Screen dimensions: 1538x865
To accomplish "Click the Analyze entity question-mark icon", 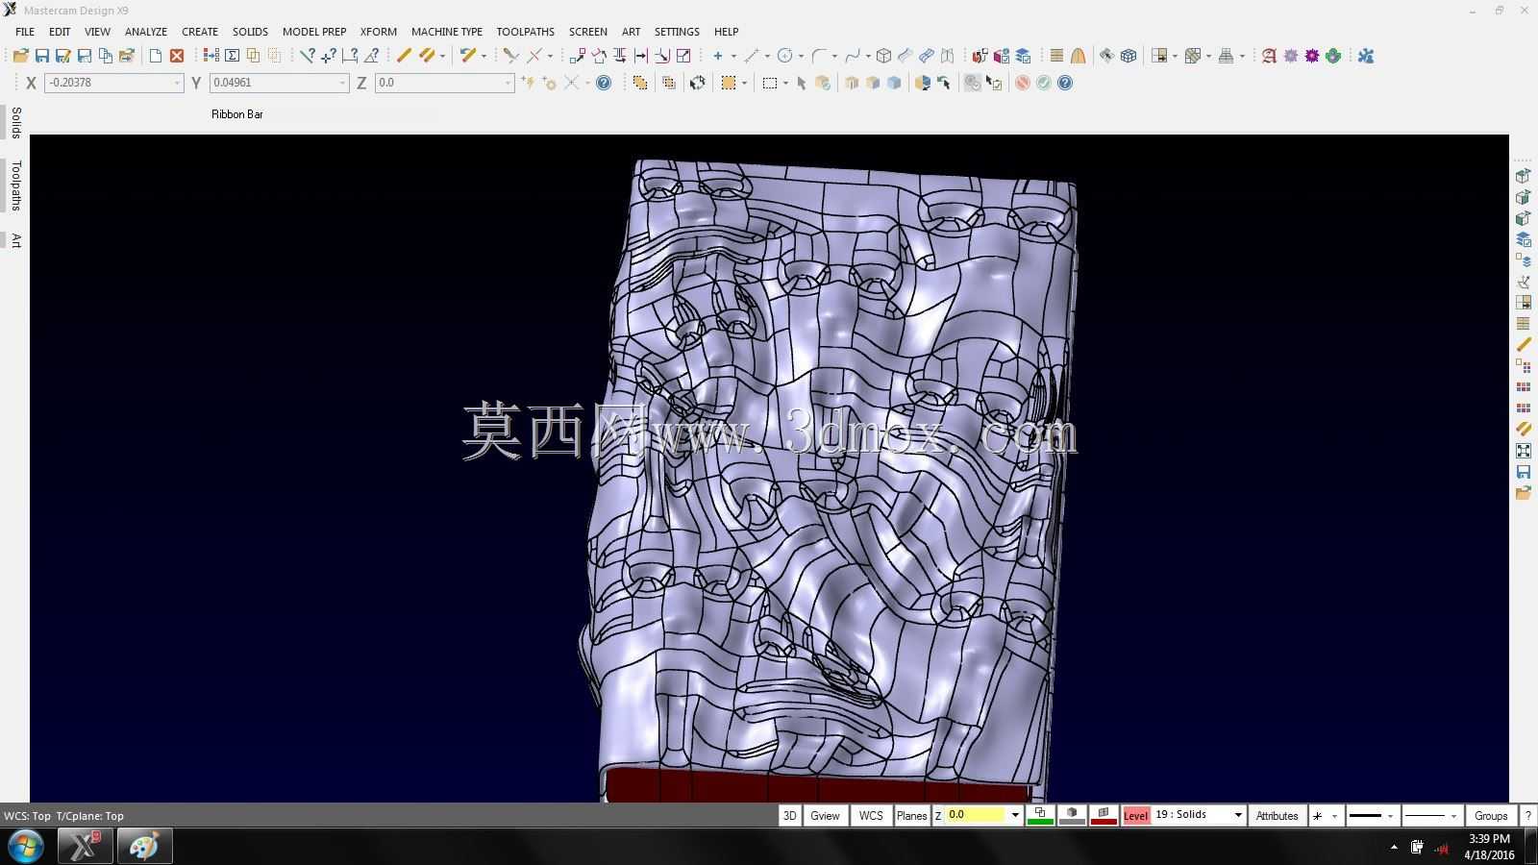I will point(307,56).
